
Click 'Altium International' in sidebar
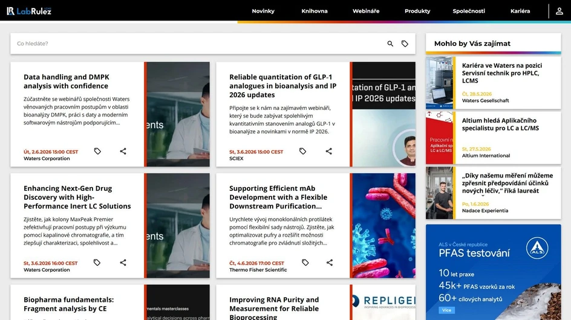tap(486, 156)
